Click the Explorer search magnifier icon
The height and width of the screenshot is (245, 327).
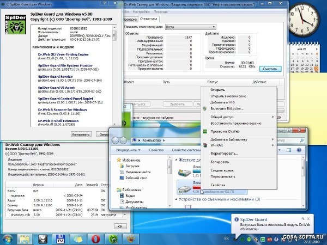(301, 140)
